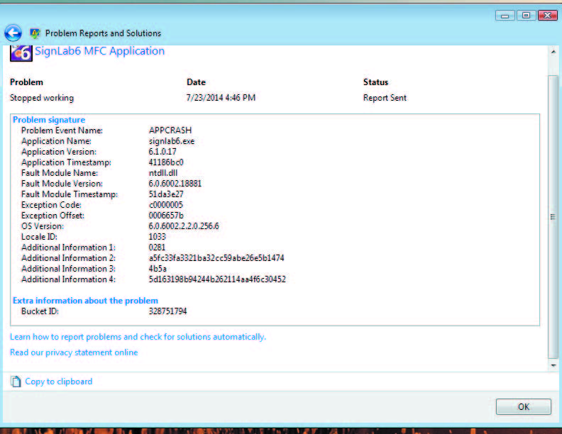Copy report details to clipboard
The image size is (562, 434).
point(58,382)
